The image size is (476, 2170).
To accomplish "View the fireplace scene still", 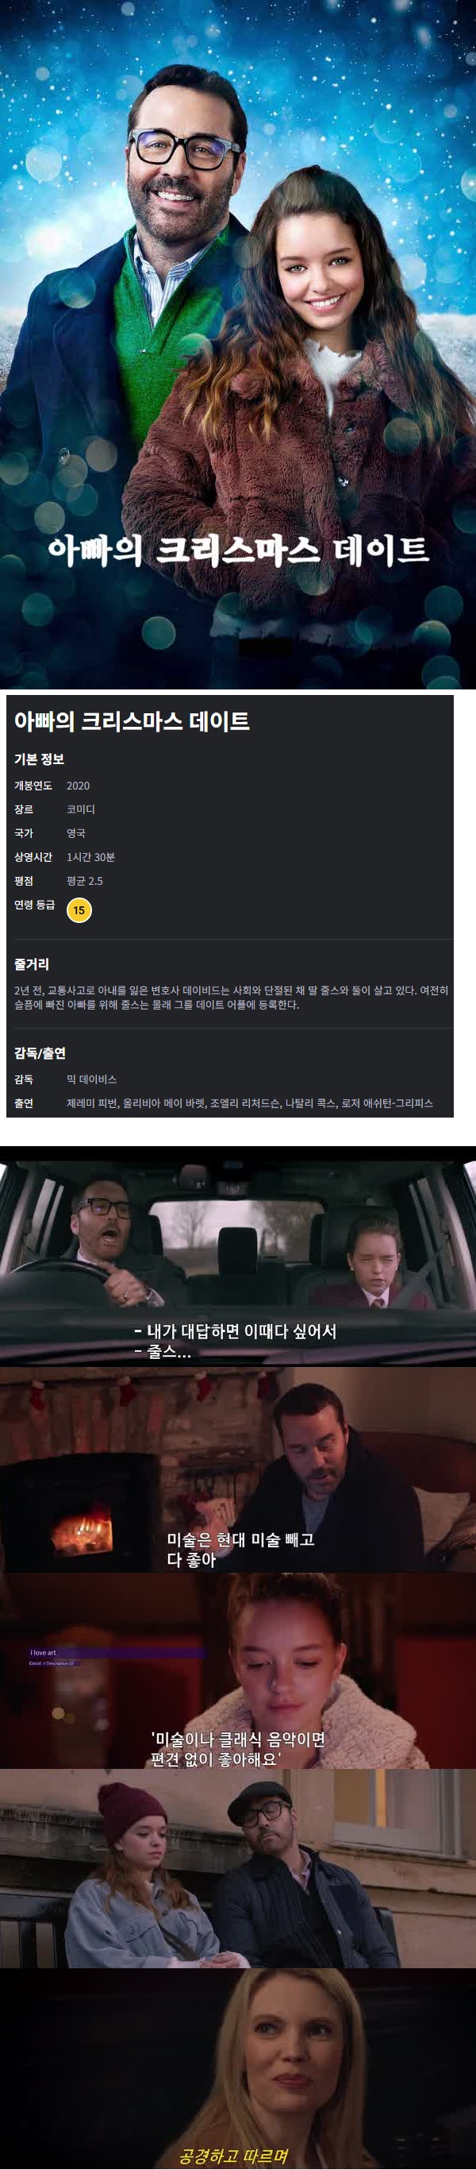I will (238, 1469).
